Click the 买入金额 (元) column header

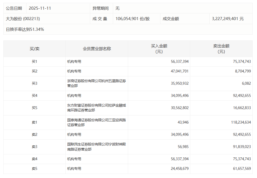[x=159, y=49]
